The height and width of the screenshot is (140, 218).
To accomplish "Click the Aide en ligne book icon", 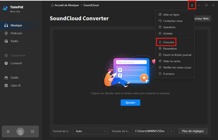I will [160, 14].
